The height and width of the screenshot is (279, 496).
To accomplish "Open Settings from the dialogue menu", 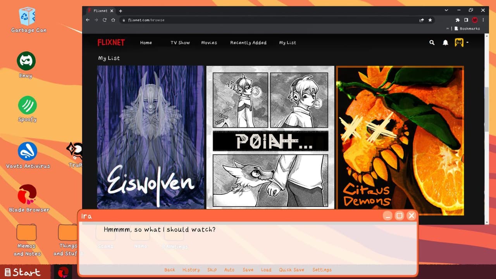I will 322,270.
